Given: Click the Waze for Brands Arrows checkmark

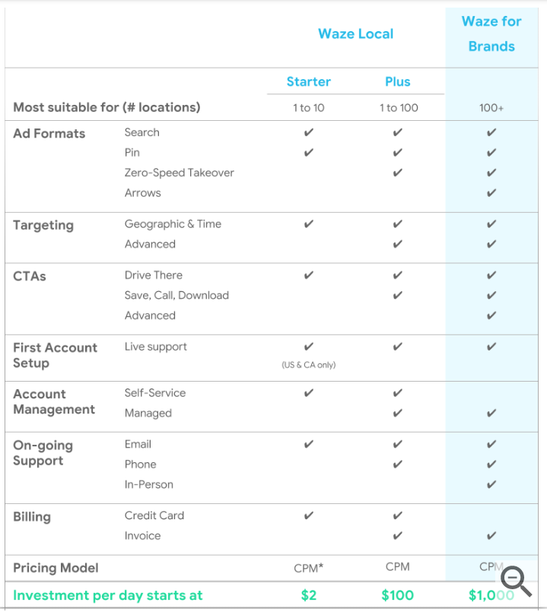Looking at the screenshot, I should pos(491,193).
